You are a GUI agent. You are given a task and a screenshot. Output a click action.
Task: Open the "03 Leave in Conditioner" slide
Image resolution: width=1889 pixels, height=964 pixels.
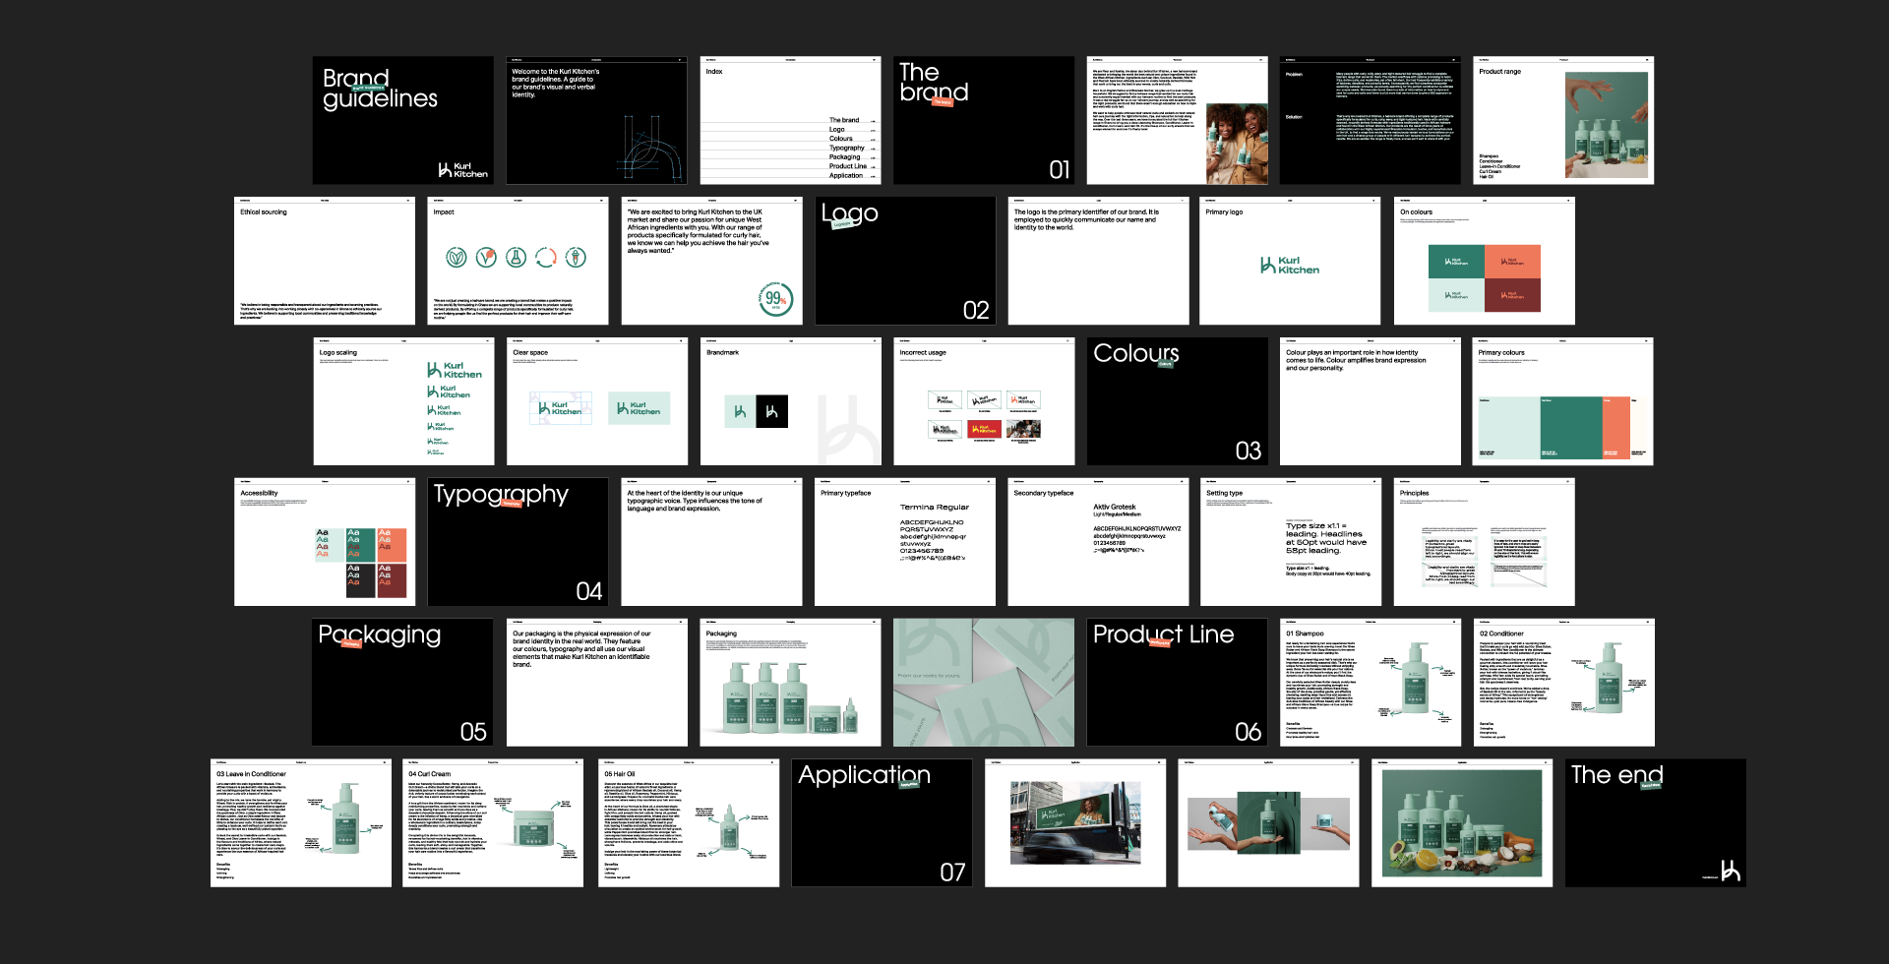[x=301, y=823]
